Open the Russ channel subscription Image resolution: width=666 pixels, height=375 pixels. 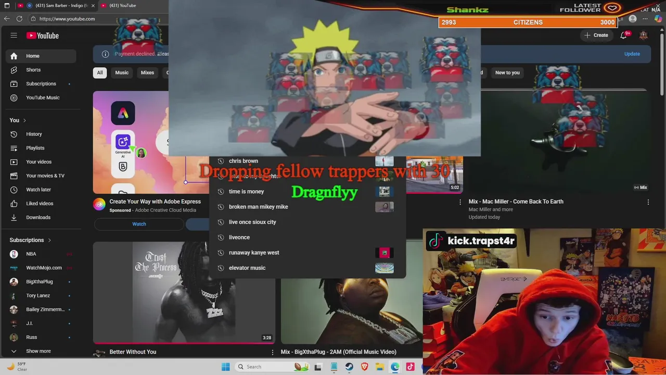click(41, 337)
